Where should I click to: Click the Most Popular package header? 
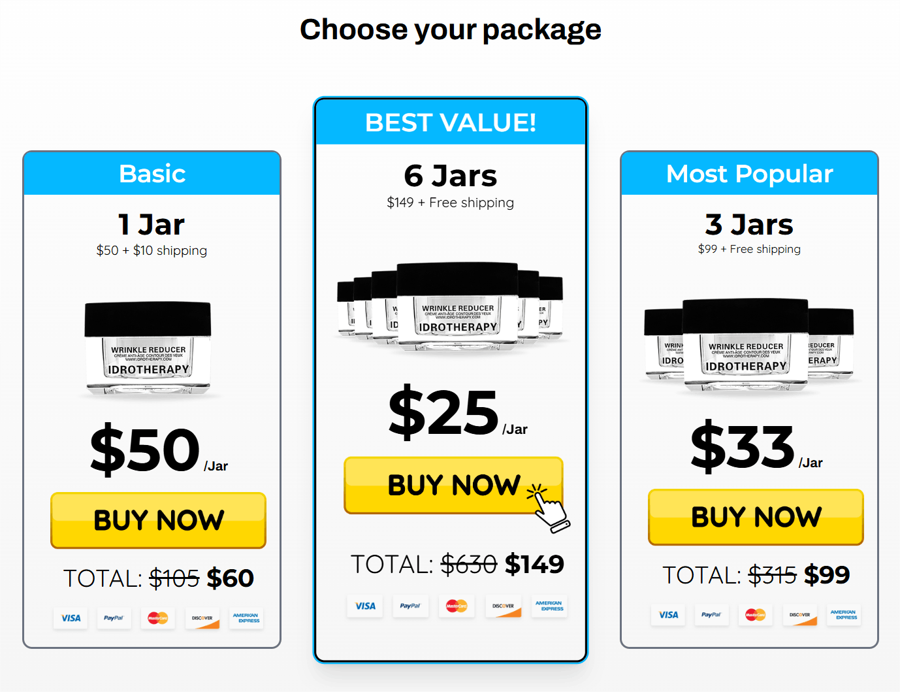pos(749,174)
